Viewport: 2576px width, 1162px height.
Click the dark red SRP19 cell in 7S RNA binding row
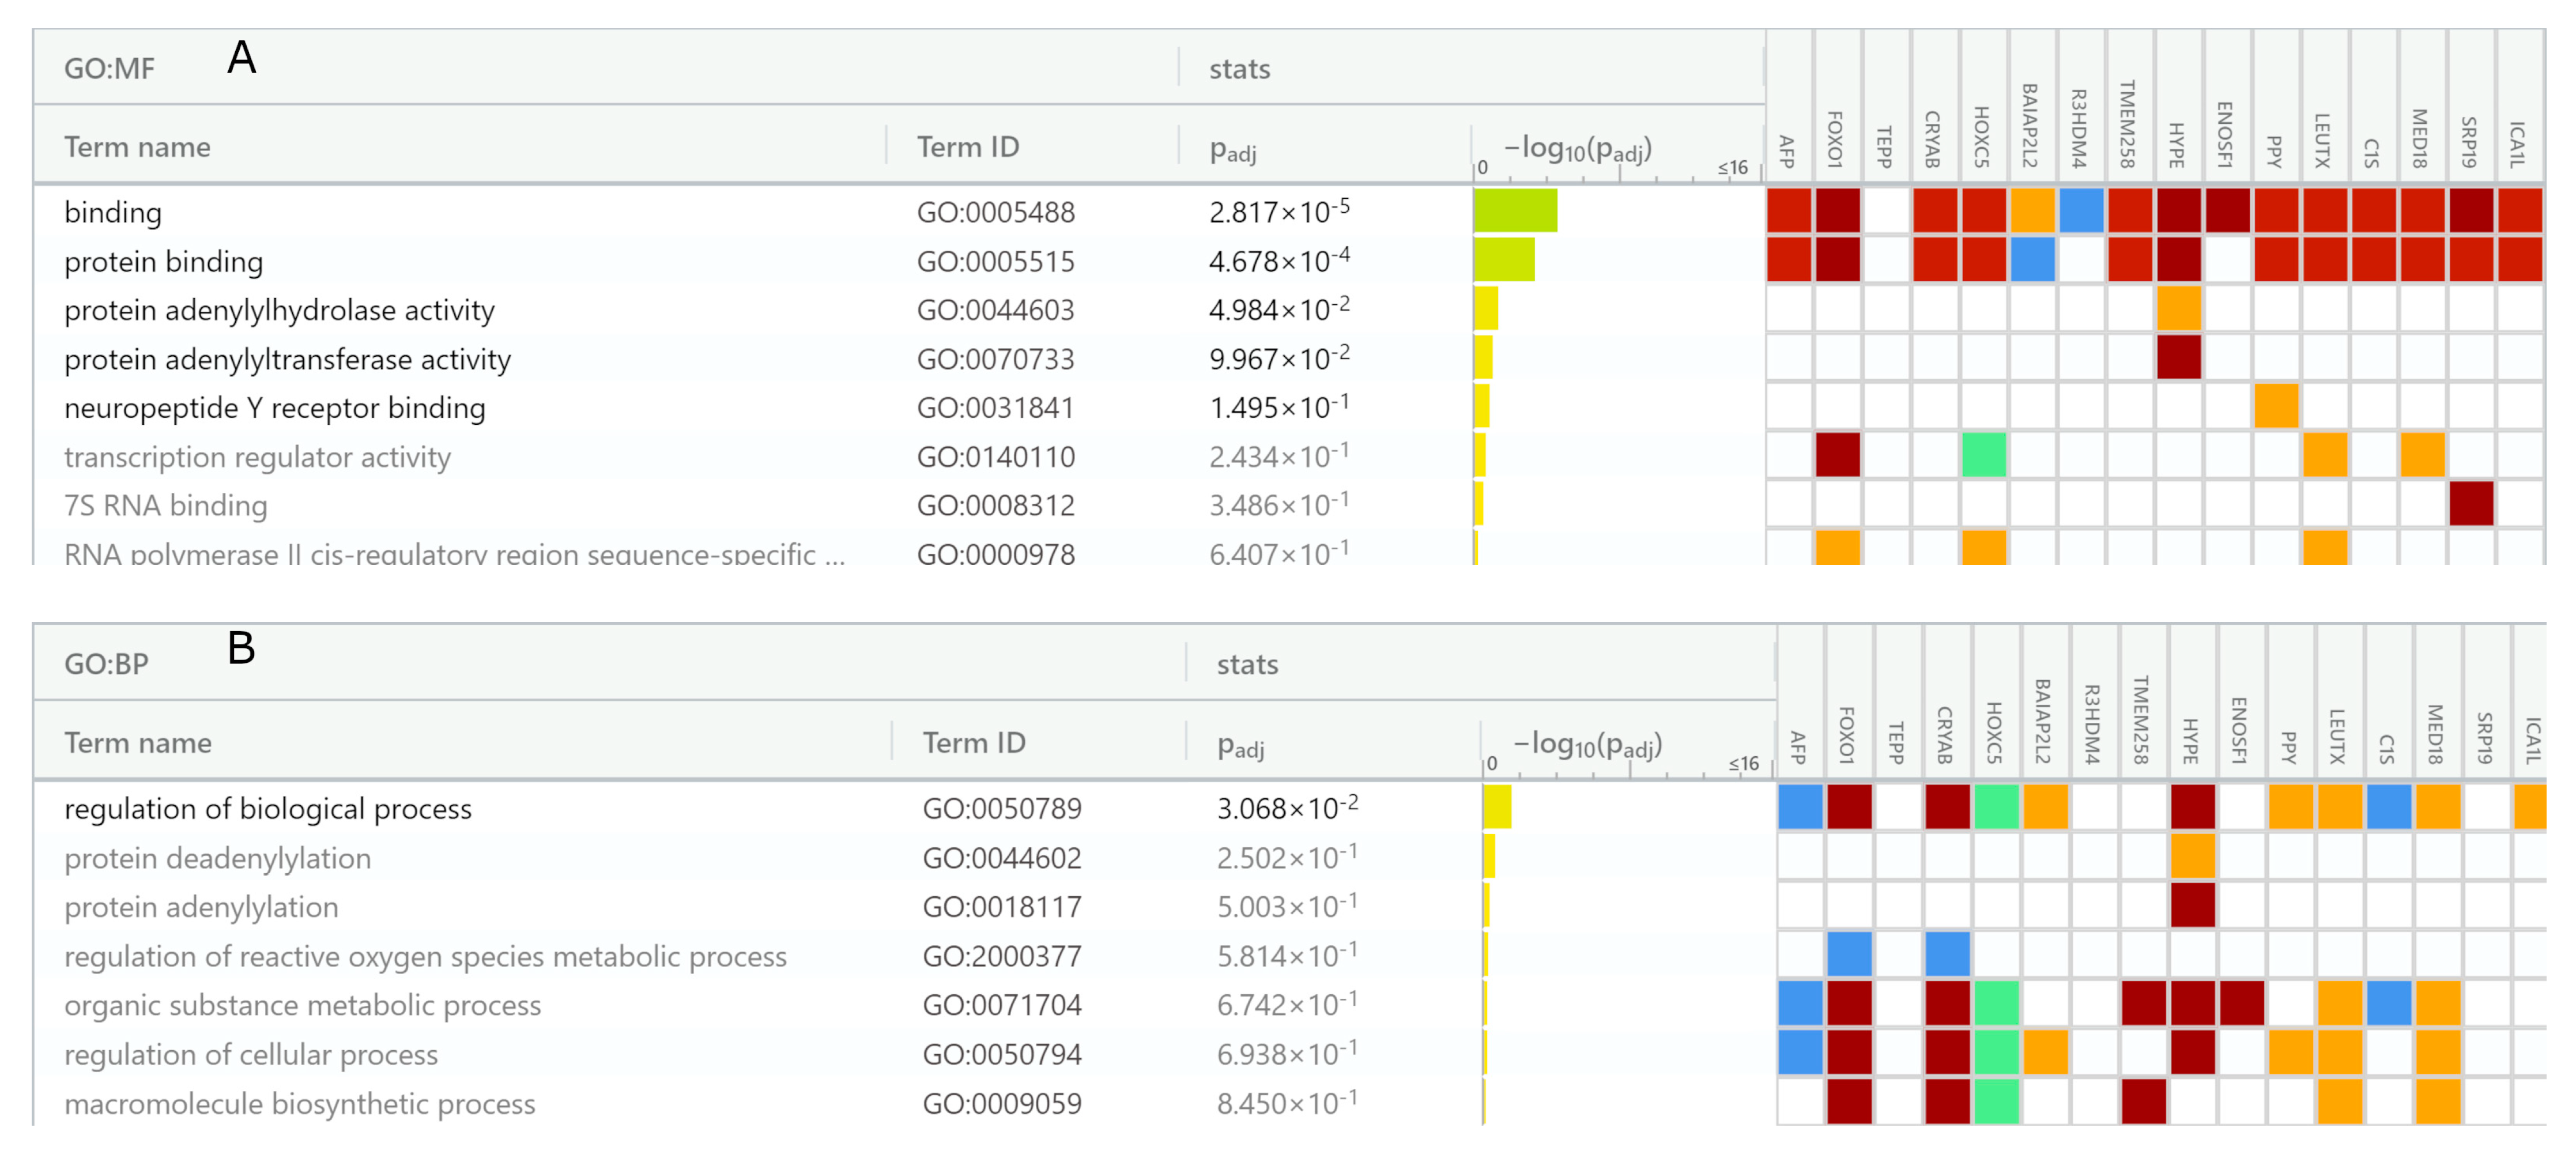coord(2471,504)
